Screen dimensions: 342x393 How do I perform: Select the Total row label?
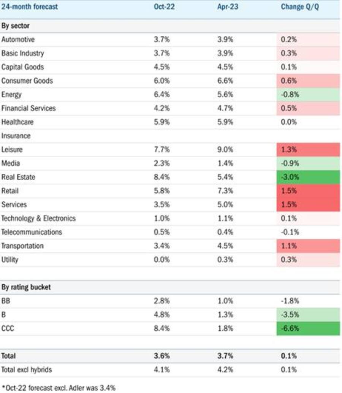tap(8, 356)
